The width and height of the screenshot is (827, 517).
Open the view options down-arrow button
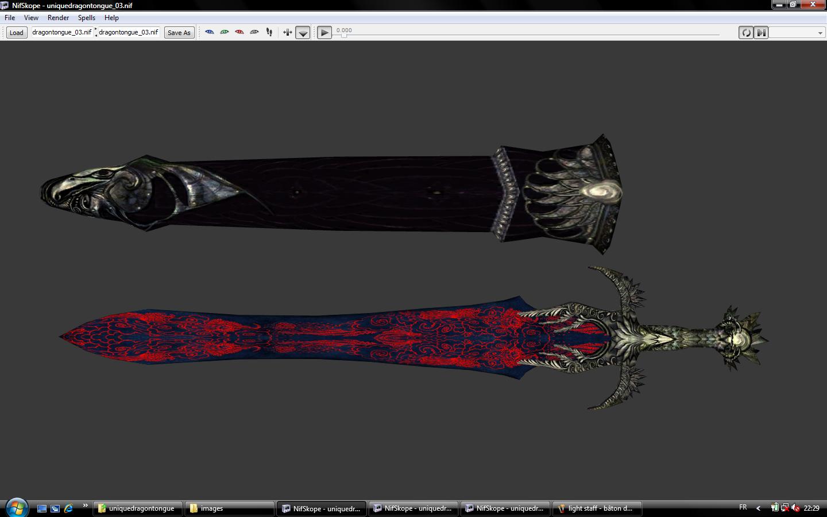[303, 33]
